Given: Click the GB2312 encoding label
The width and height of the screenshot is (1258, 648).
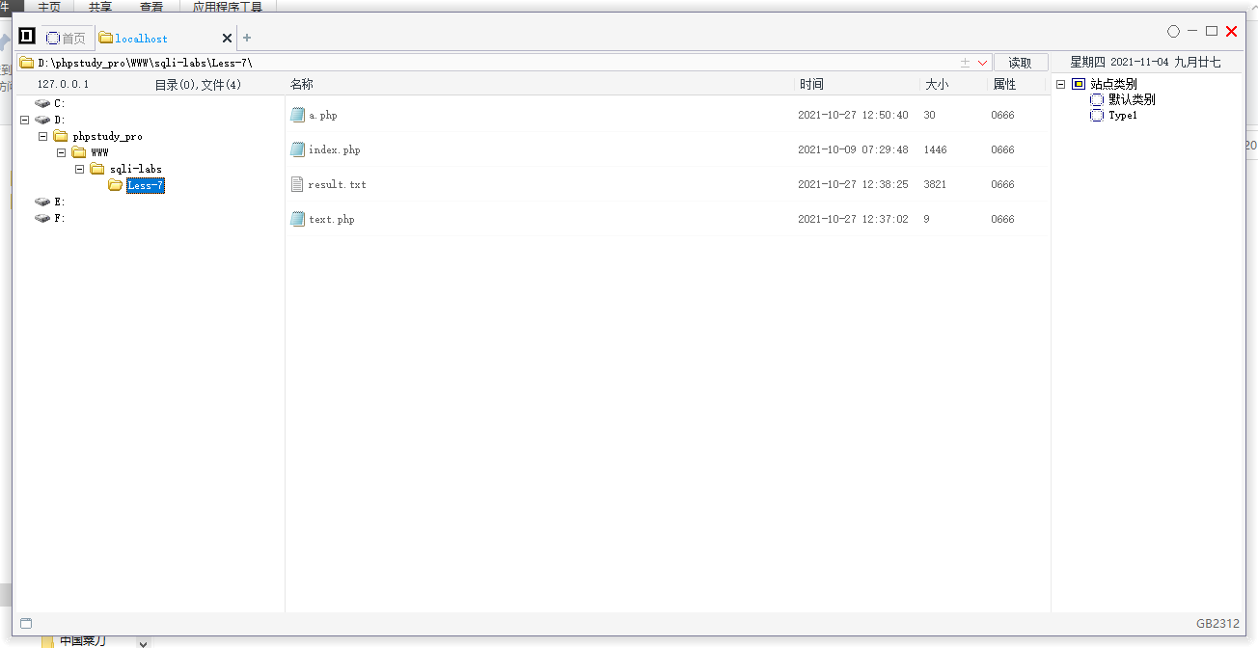Looking at the screenshot, I should (x=1217, y=623).
